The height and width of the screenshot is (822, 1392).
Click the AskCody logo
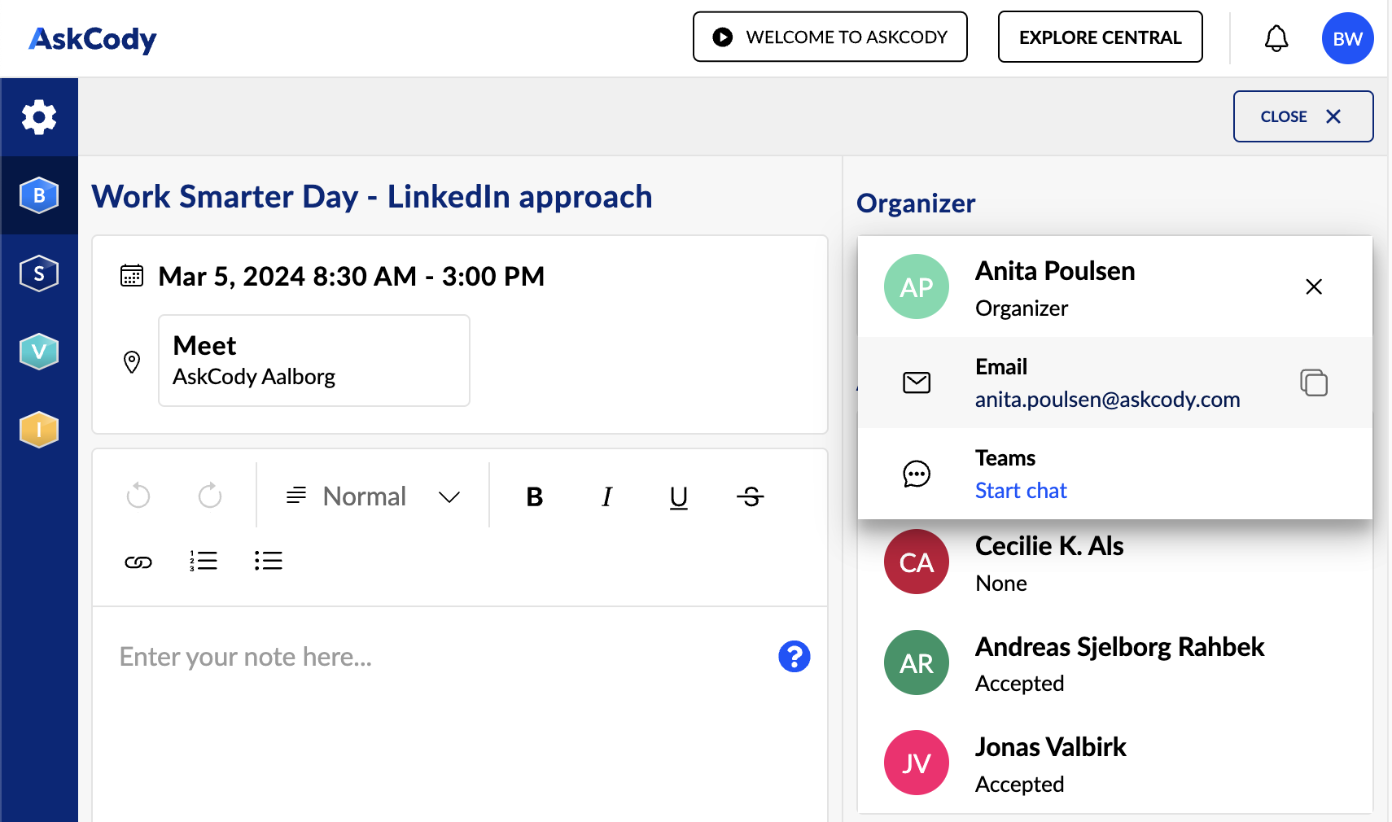[x=93, y=39]
